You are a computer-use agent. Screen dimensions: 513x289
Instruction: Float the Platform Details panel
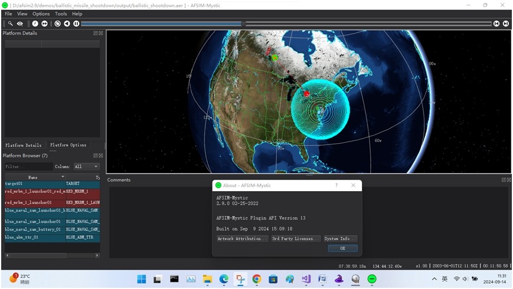tap(95, 34)
